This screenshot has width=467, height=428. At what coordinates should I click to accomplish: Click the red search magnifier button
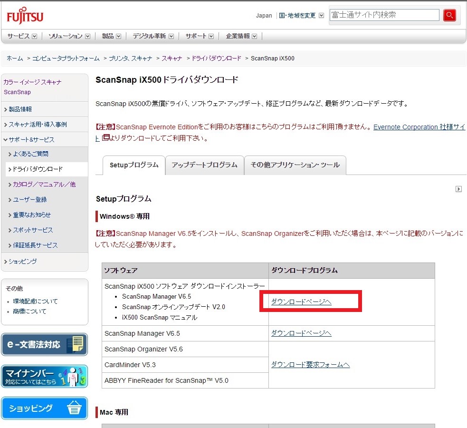tap(449, 15)
